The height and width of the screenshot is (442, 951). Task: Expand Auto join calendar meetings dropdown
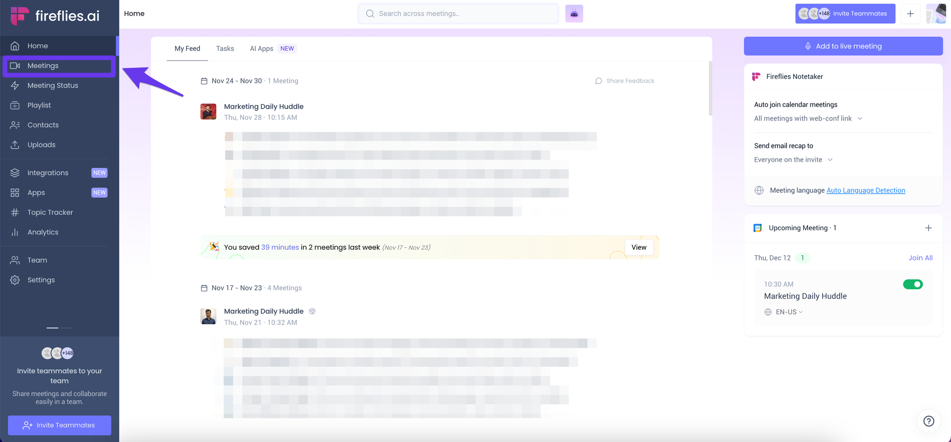(808, 119)
